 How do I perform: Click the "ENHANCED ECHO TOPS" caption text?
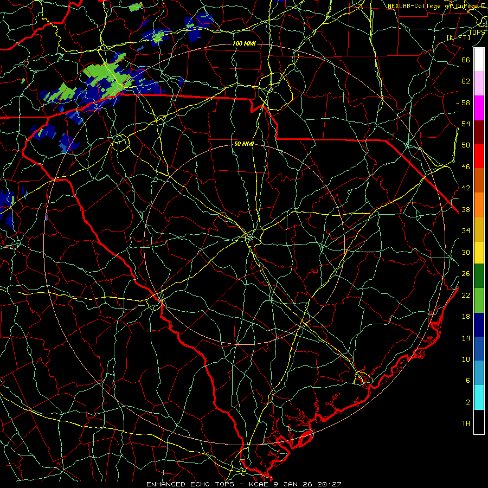(190, 484)
